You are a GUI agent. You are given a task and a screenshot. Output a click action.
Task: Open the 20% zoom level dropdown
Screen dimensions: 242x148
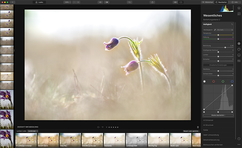[x=67, y=2]
